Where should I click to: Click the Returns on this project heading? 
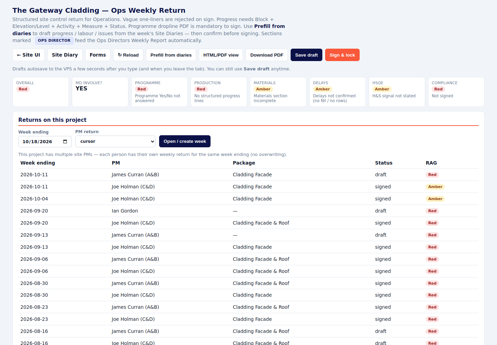point(52,120)
